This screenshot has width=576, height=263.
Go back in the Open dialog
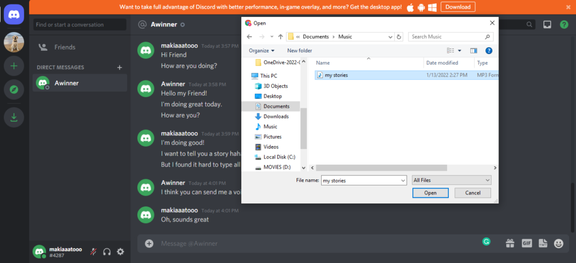click(x=249, y=37)
